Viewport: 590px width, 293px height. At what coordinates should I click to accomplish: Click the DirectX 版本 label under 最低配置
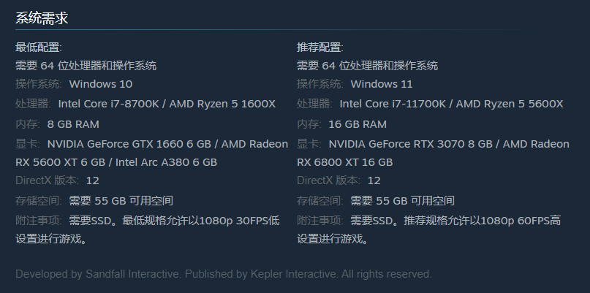coord(47,180)
